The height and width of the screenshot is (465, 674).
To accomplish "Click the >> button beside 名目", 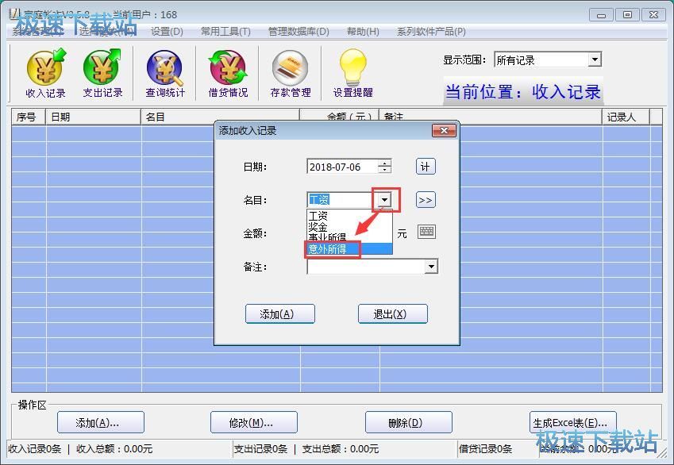I will pos(426,200).
